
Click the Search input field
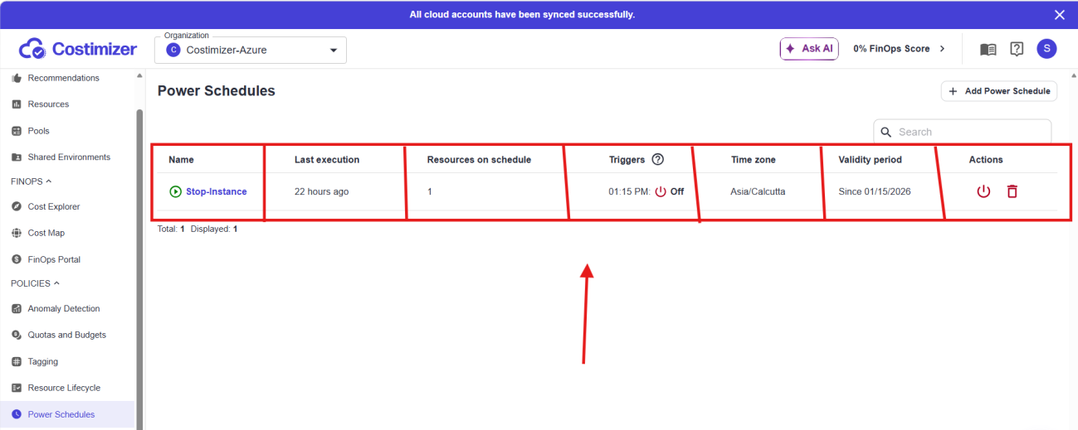click(963, 132)
